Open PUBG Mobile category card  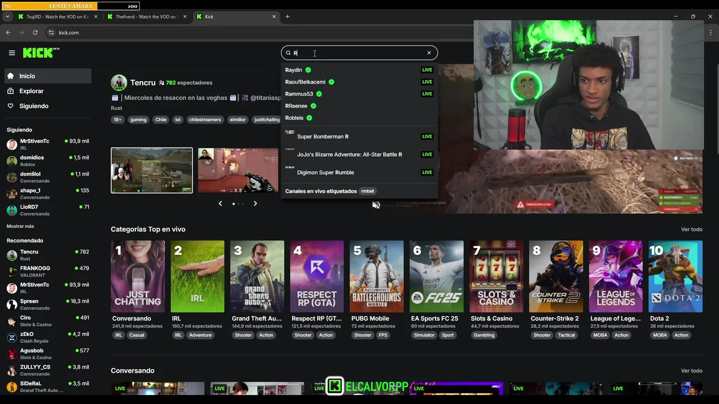(x=376, y=277)
